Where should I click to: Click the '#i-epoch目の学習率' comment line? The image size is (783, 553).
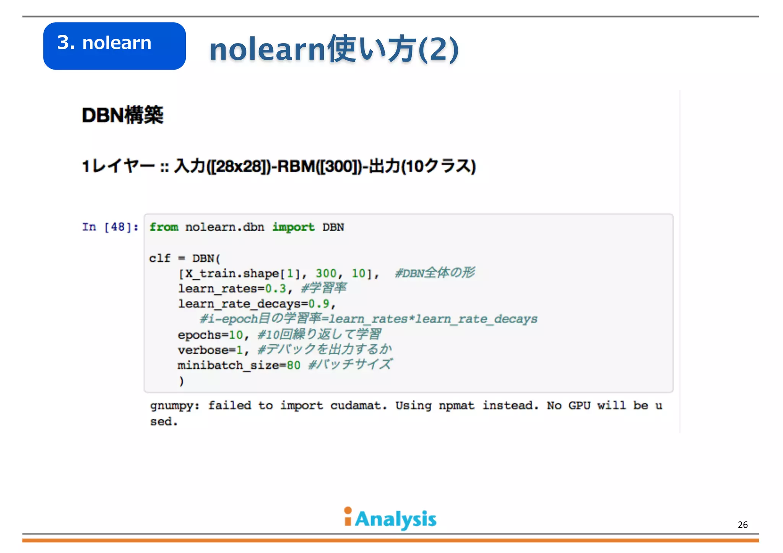[369, 318]
